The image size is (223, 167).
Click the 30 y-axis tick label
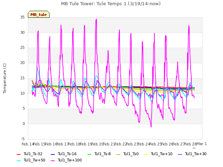pyautogui.click(x=22, y=32)
